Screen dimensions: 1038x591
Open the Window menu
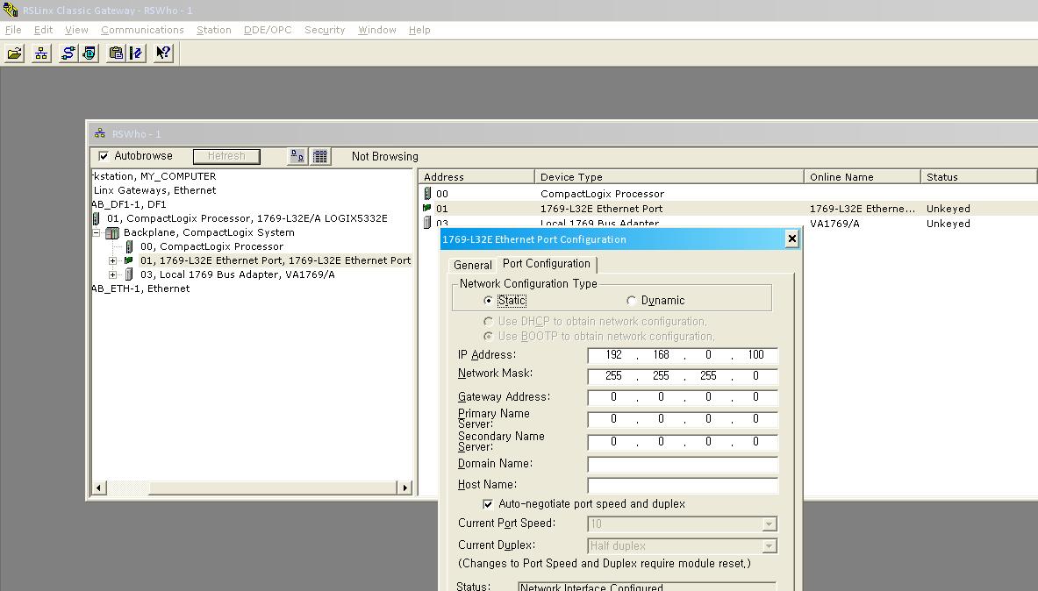377,30
